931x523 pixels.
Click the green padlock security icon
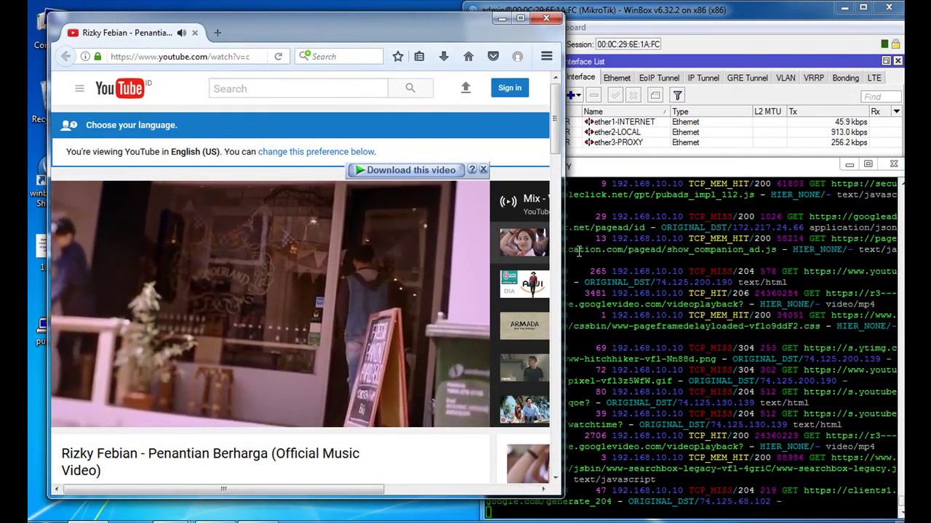click(97, 56)
